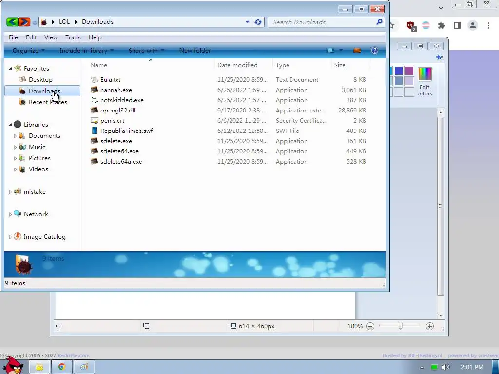Click the search magnifier icon
This screenshot has width=499, height=374.
pyautogui.click(x=379, y=22)
